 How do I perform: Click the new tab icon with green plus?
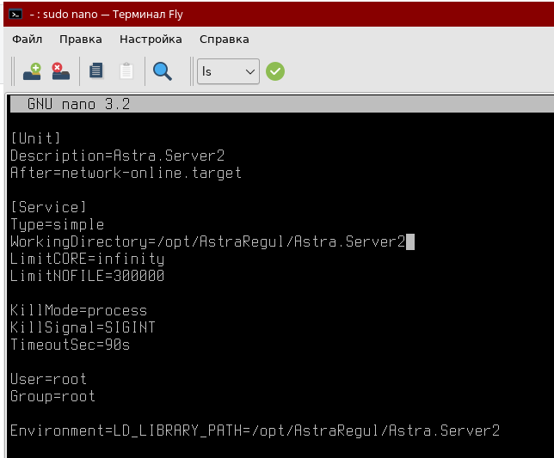(x=33, y=71)
